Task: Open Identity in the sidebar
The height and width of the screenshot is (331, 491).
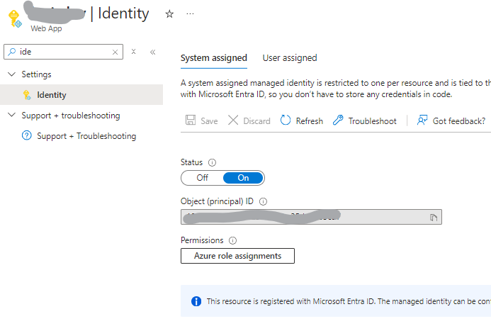Action: pyautogui.click(x=52, y=94)
